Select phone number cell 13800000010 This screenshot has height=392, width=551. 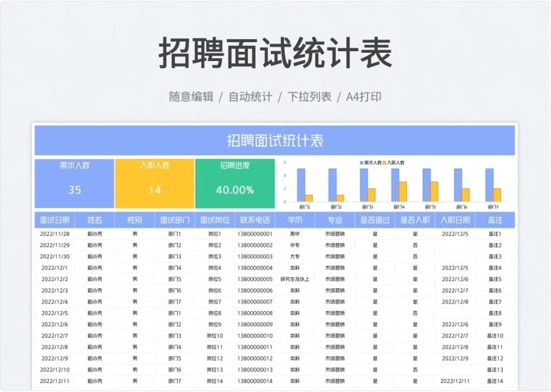pos(255,335)
